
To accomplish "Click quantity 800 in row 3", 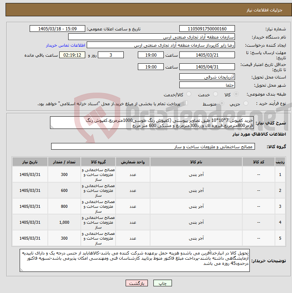I will [x=64, y=206].
